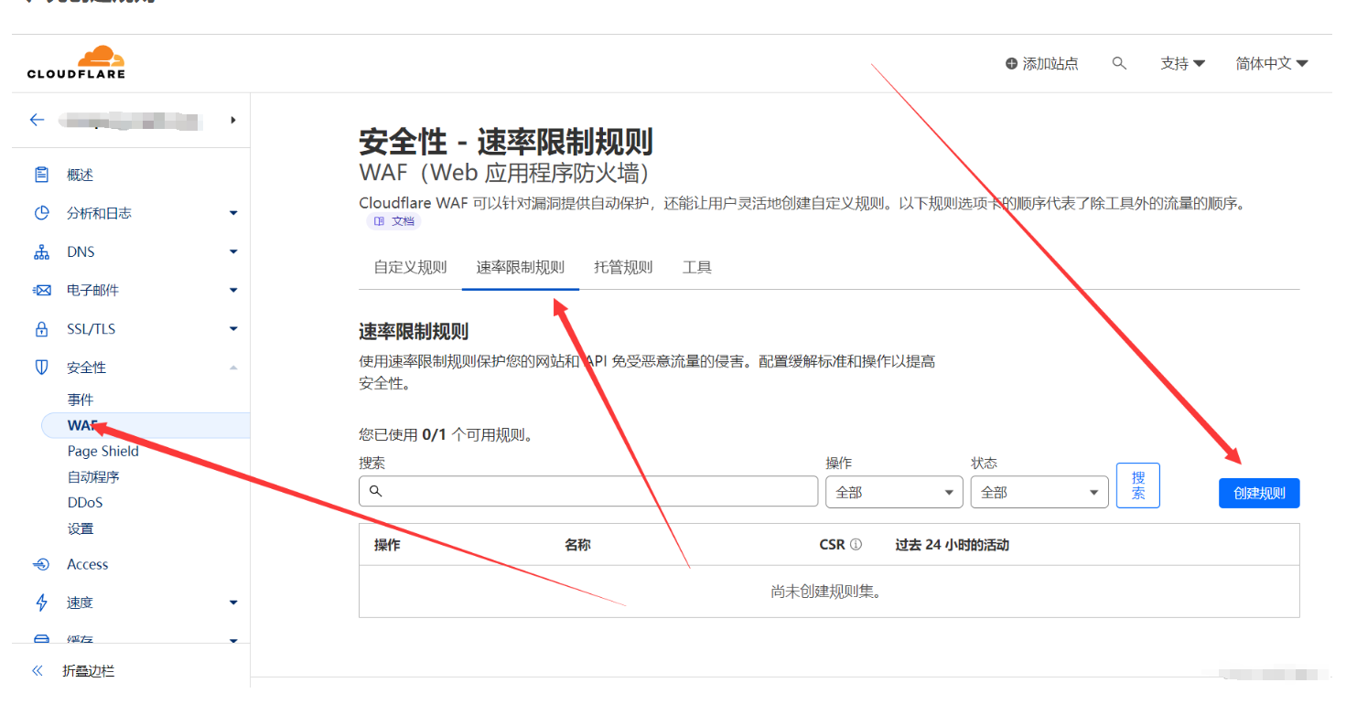The image size is (1346, 704).
Task: Click the SSL/TLS padlock icon
Action: 41,328
